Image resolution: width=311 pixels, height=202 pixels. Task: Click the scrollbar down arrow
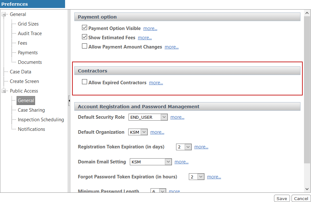tap(307, 189)
